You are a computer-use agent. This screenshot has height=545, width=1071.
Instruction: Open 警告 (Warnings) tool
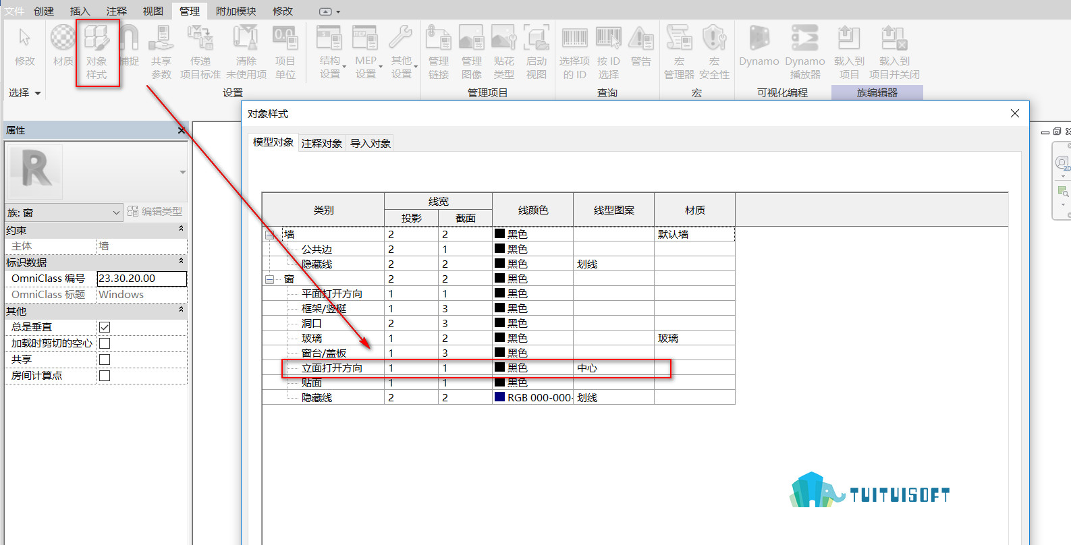pyautogui.click(x=641, y=47)
